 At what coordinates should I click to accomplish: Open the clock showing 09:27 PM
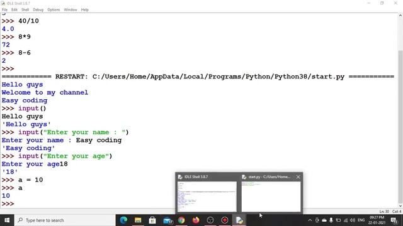[377, 220]
